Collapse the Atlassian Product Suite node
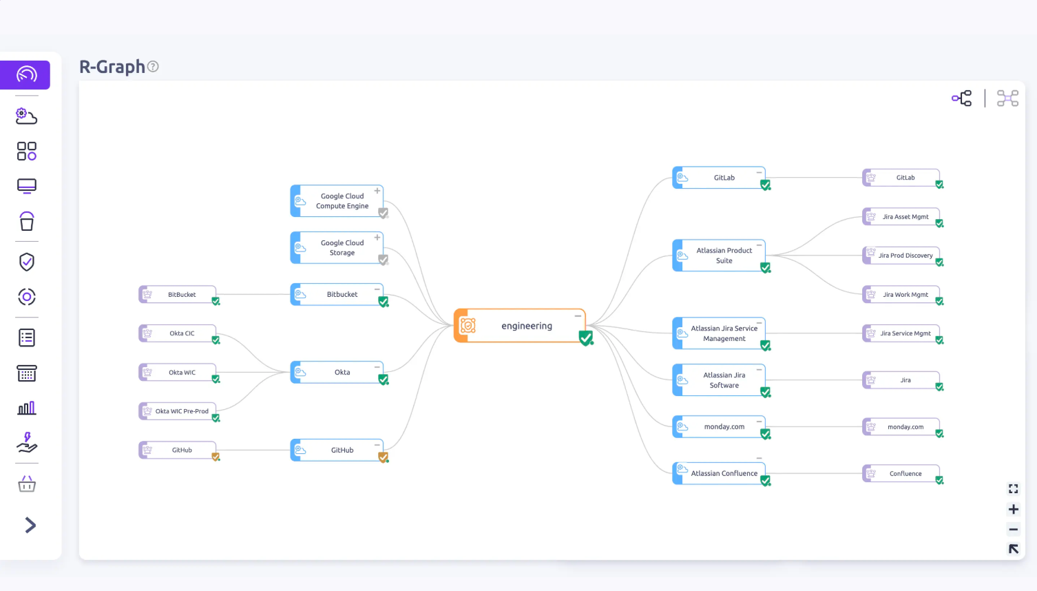Viewport: 1037px width, 591px height. pyautogui.click(x=760, y=245)
